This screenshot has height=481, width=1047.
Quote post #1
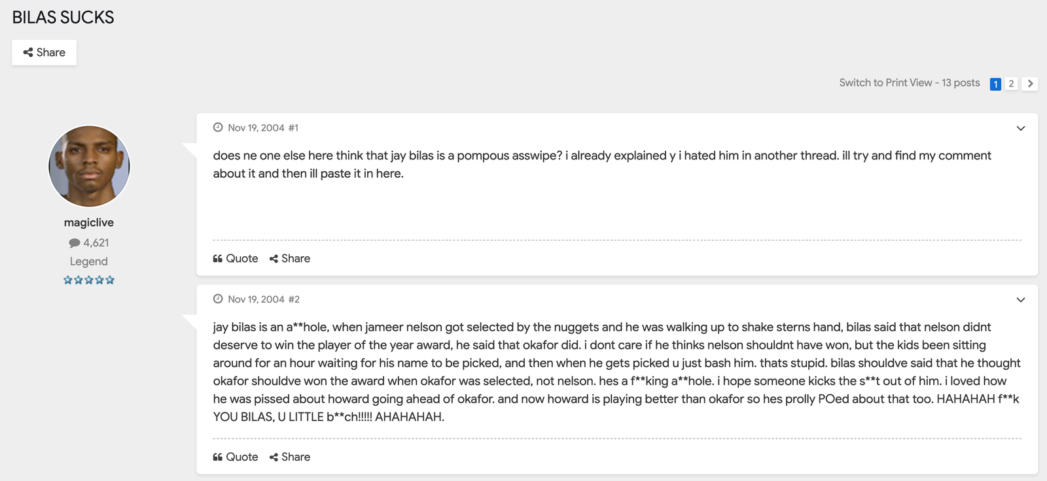[x=236, y=259]
